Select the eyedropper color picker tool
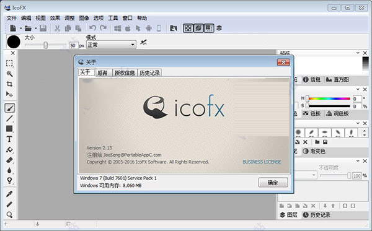 9,194
